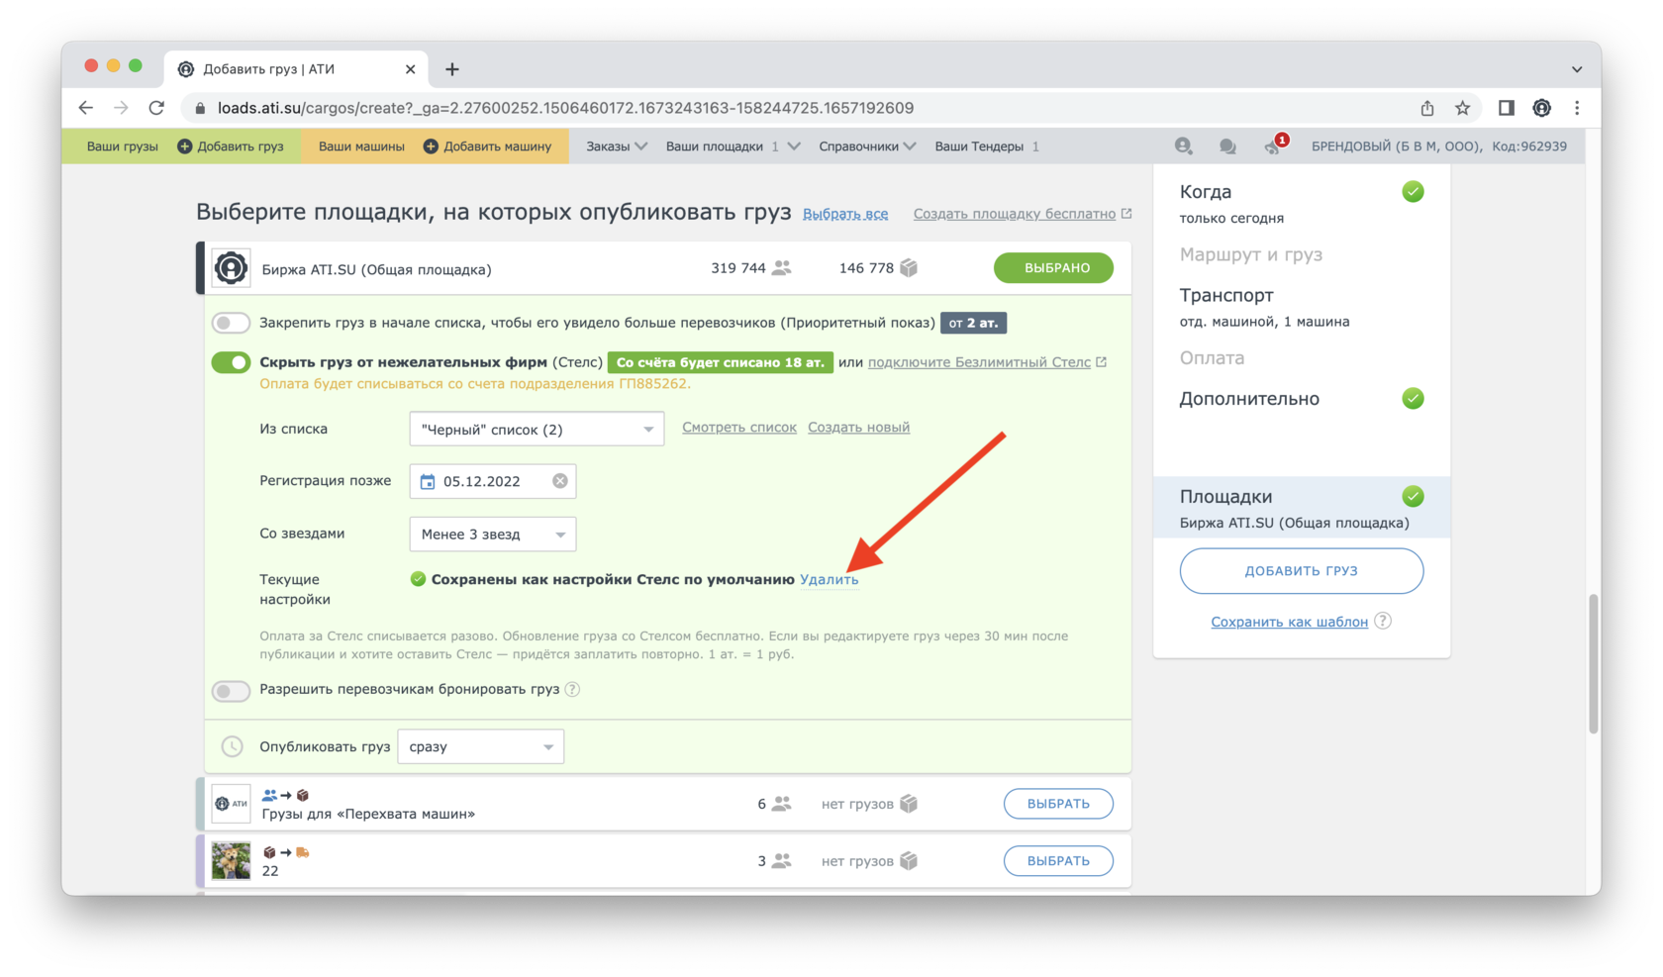Close the 'Добавить груз | АТИ' tab
Viewport: 1663px width, 977px height.
[410, 69]
